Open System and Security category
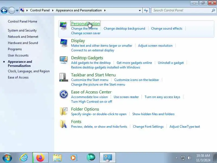The height and width of the screenshot is (163, 217). point(22,30)
